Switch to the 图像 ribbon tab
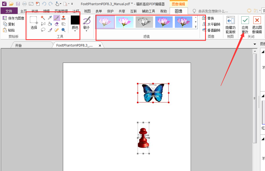265x171 pixels. [179, 11]
